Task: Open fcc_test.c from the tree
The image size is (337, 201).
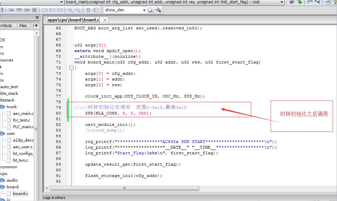Action: 21,120
